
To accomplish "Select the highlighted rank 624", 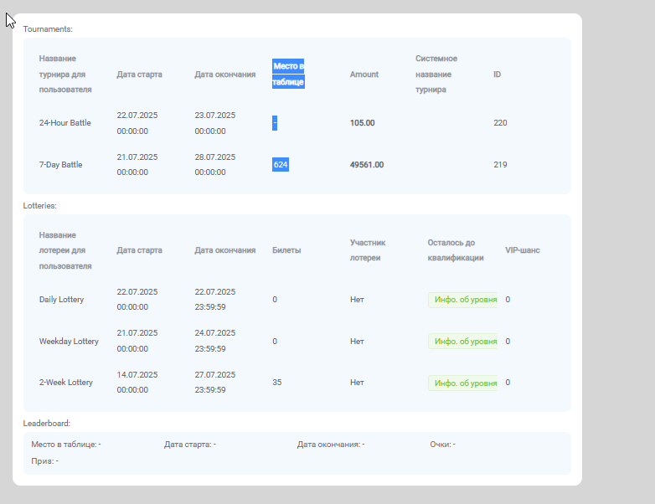I will coord(281,165).
